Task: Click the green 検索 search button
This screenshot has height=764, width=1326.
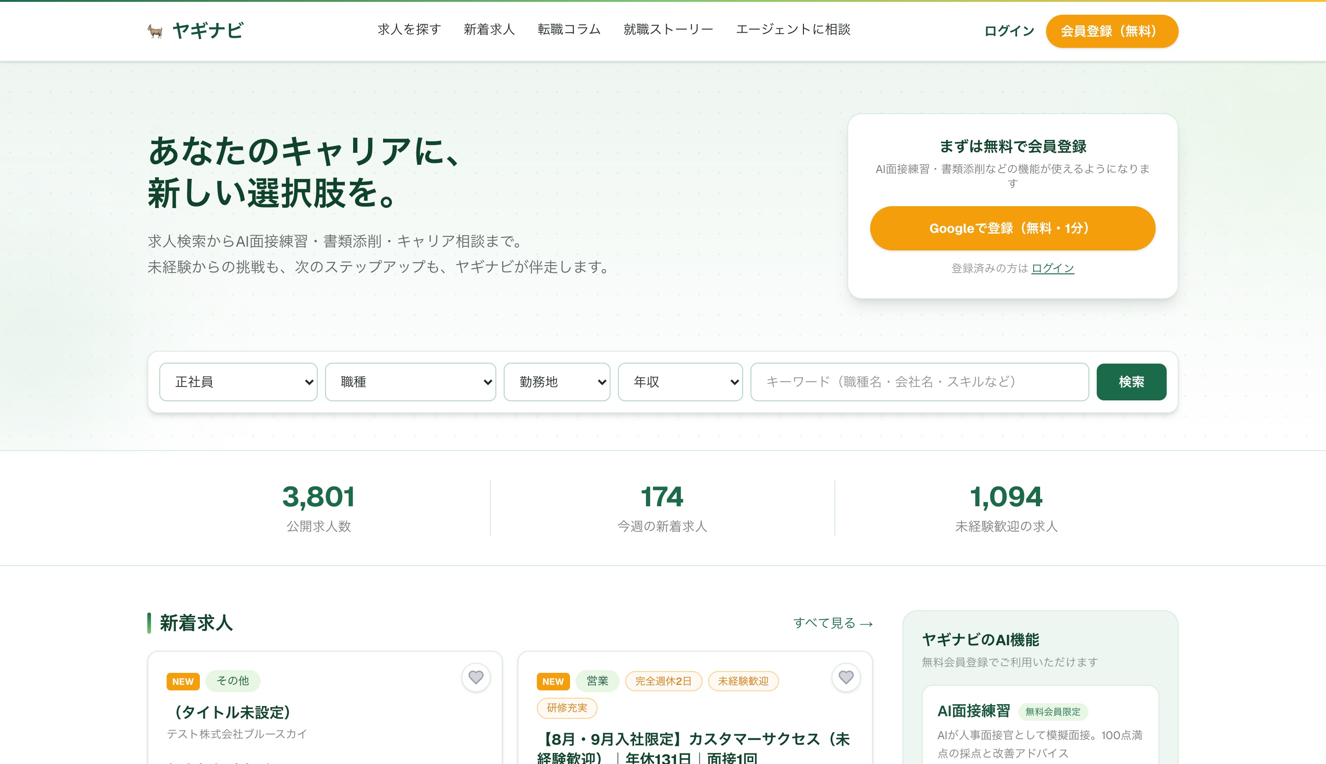Action: coord(1131,382)
